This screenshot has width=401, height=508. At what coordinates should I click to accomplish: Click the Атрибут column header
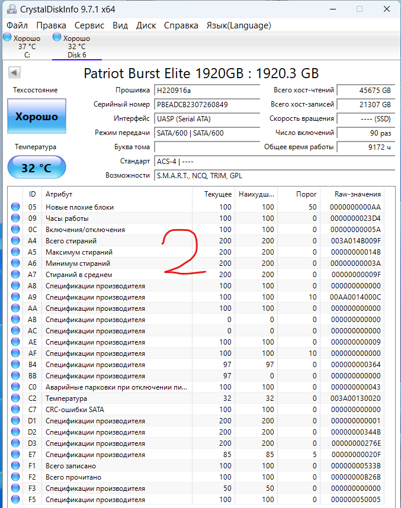point(117,194)
